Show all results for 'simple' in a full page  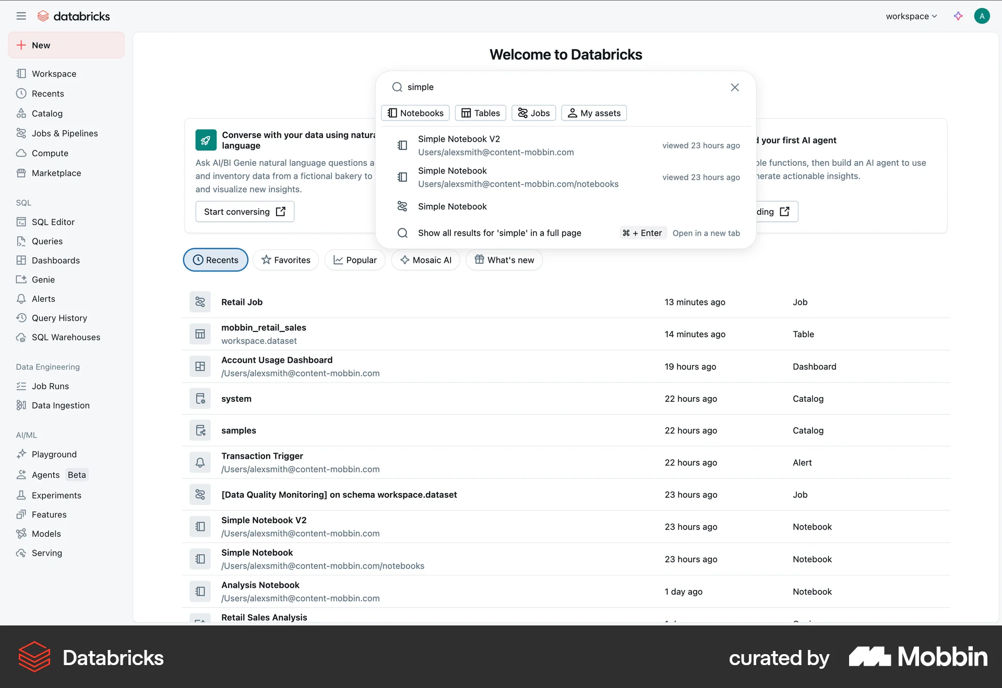point(499,233)
